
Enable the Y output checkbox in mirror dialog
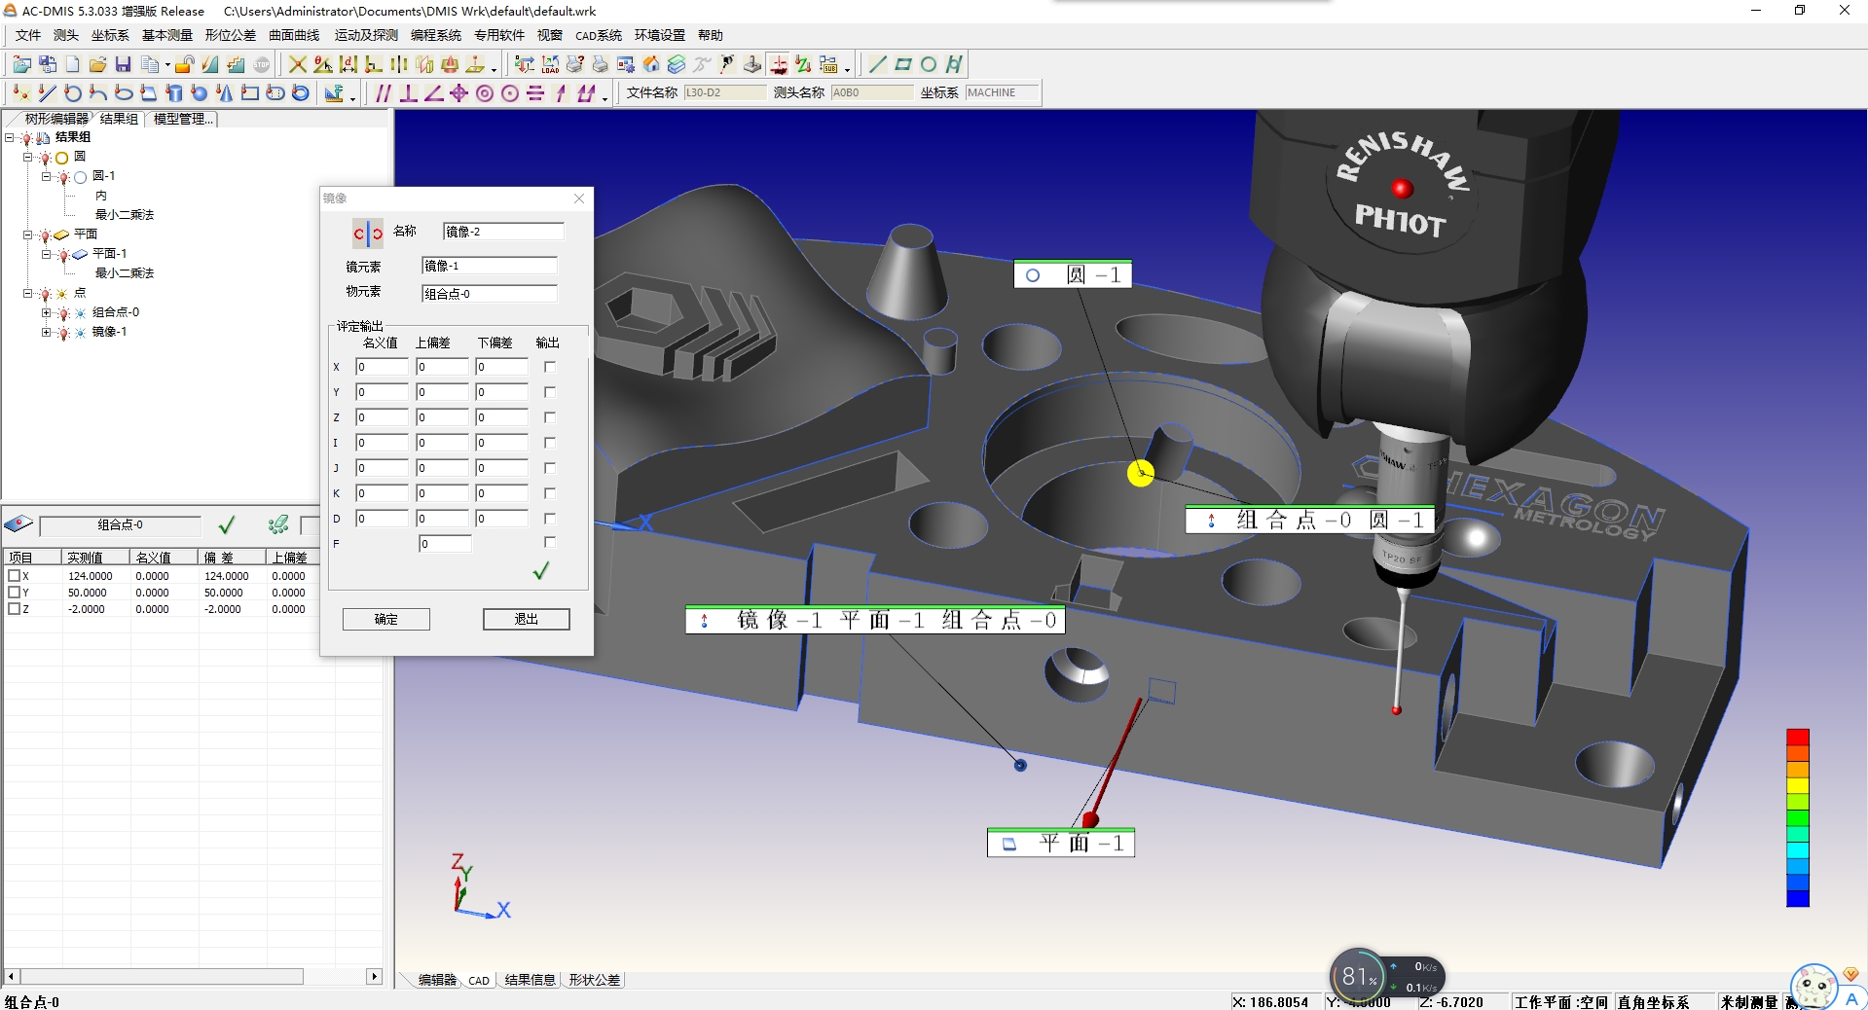(550, 392)
